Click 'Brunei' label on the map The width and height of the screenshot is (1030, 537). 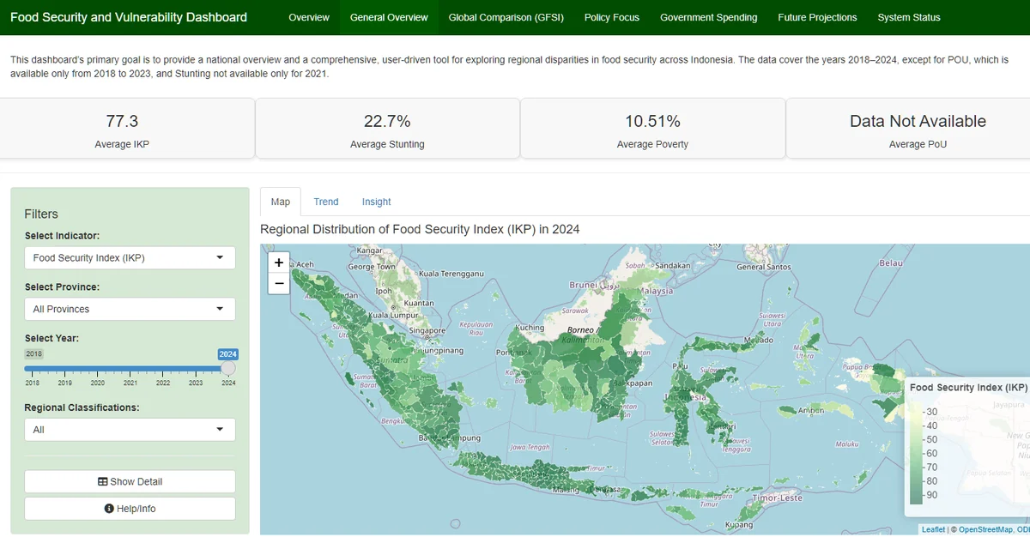583,285
